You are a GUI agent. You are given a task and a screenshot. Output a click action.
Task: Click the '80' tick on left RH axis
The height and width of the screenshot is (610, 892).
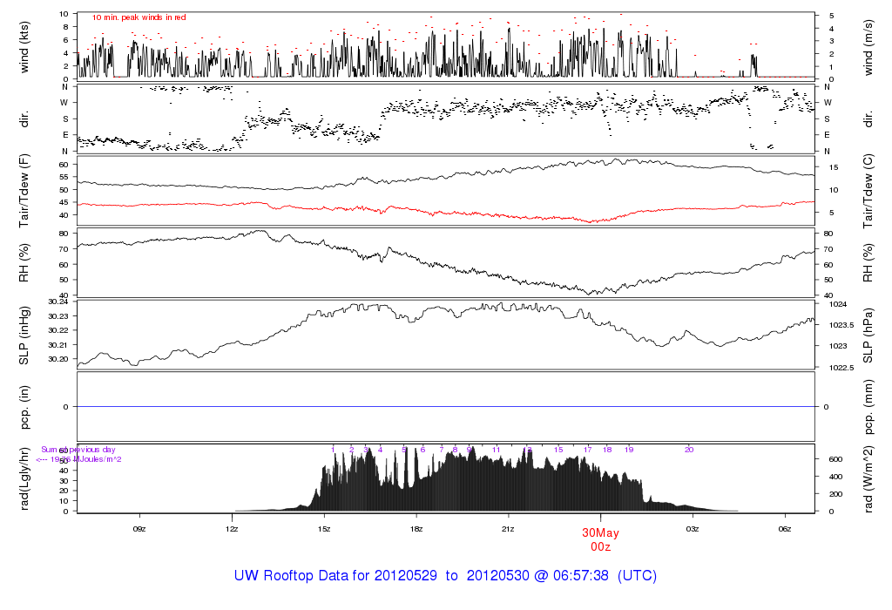tap(64, 234)
